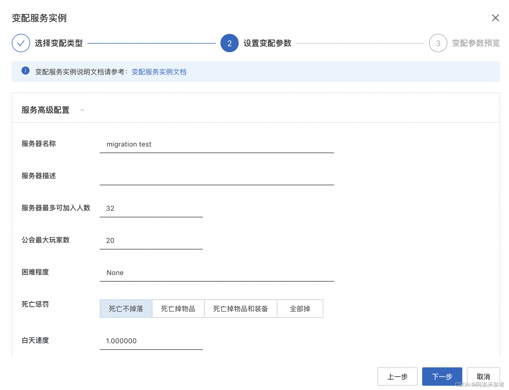Screen dimensions: 509x390
Task: Click the 下一步 button
Action: 442,377
